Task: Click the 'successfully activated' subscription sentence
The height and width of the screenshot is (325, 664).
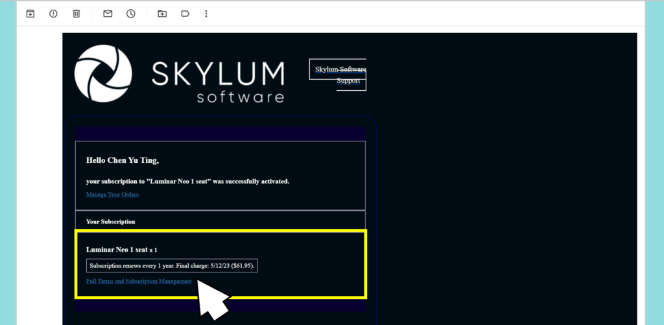Action: [x=187, y=182]
